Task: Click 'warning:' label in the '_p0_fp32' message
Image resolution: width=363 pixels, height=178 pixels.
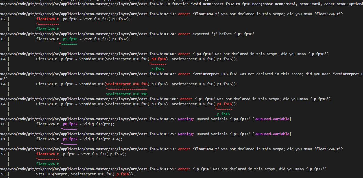Action: coord(186,119)
